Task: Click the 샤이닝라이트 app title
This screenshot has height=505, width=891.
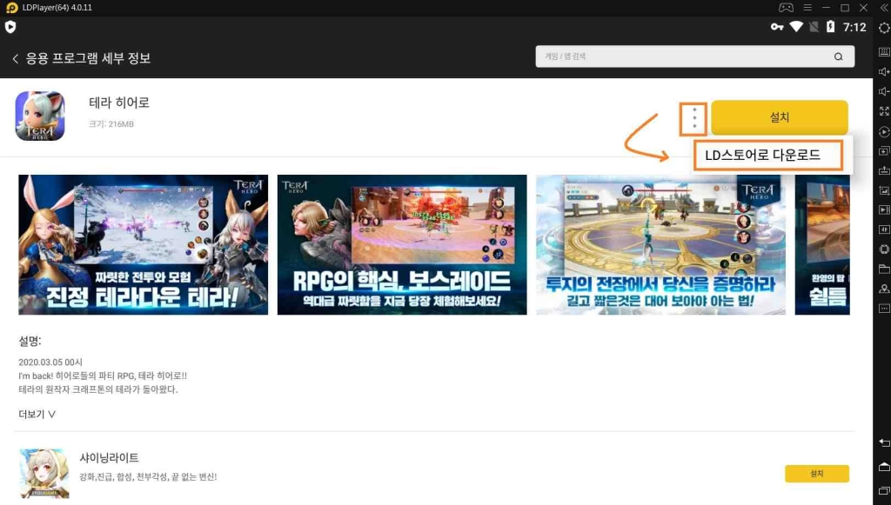Action: click(109, 457)
